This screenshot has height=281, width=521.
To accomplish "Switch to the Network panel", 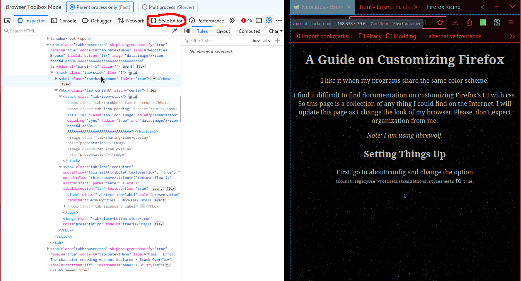I will point(131,20).
